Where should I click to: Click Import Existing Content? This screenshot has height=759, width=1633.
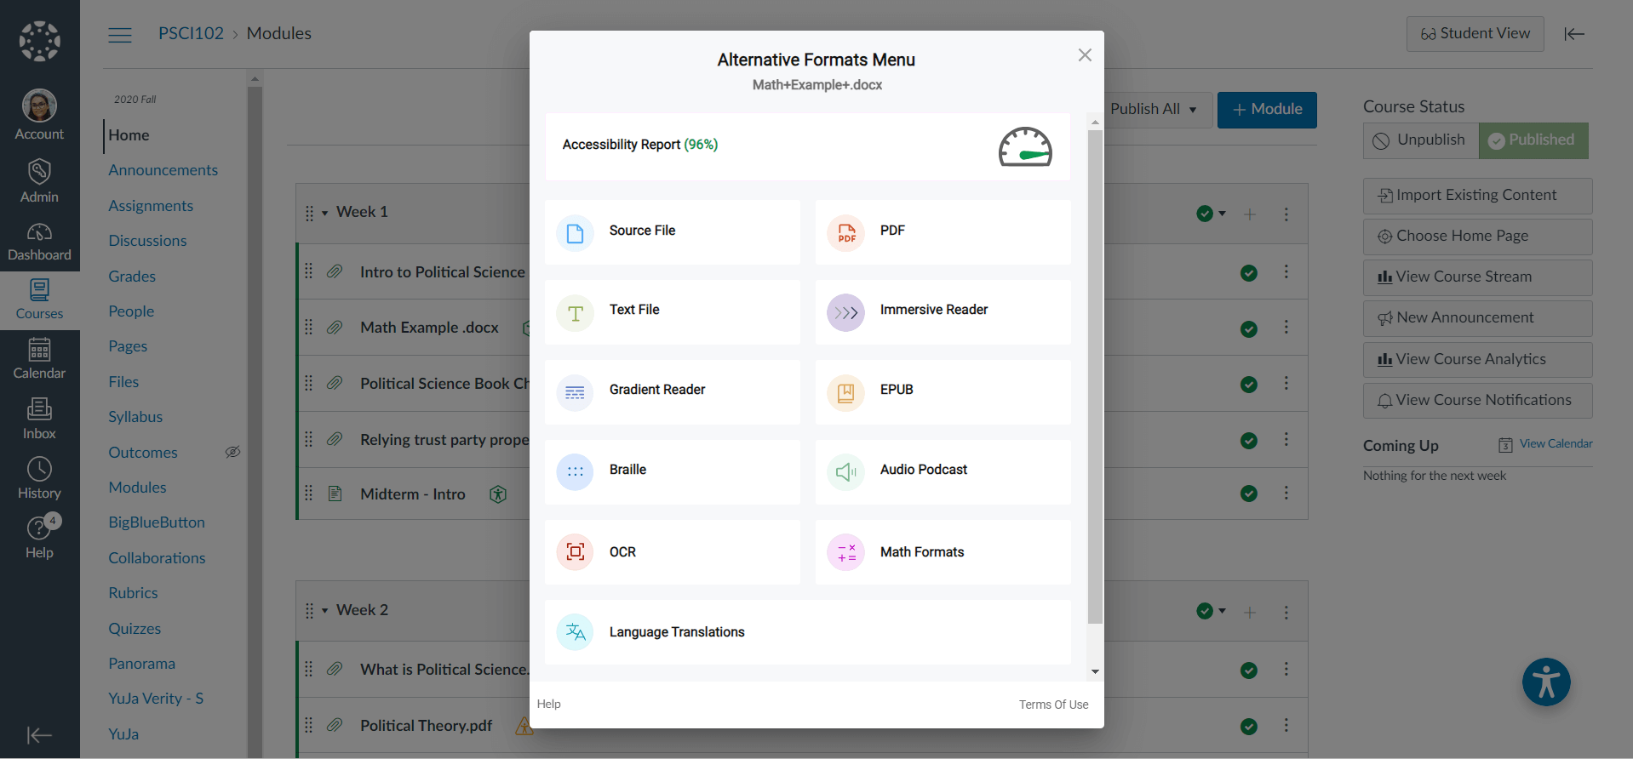pos(1477,196)
